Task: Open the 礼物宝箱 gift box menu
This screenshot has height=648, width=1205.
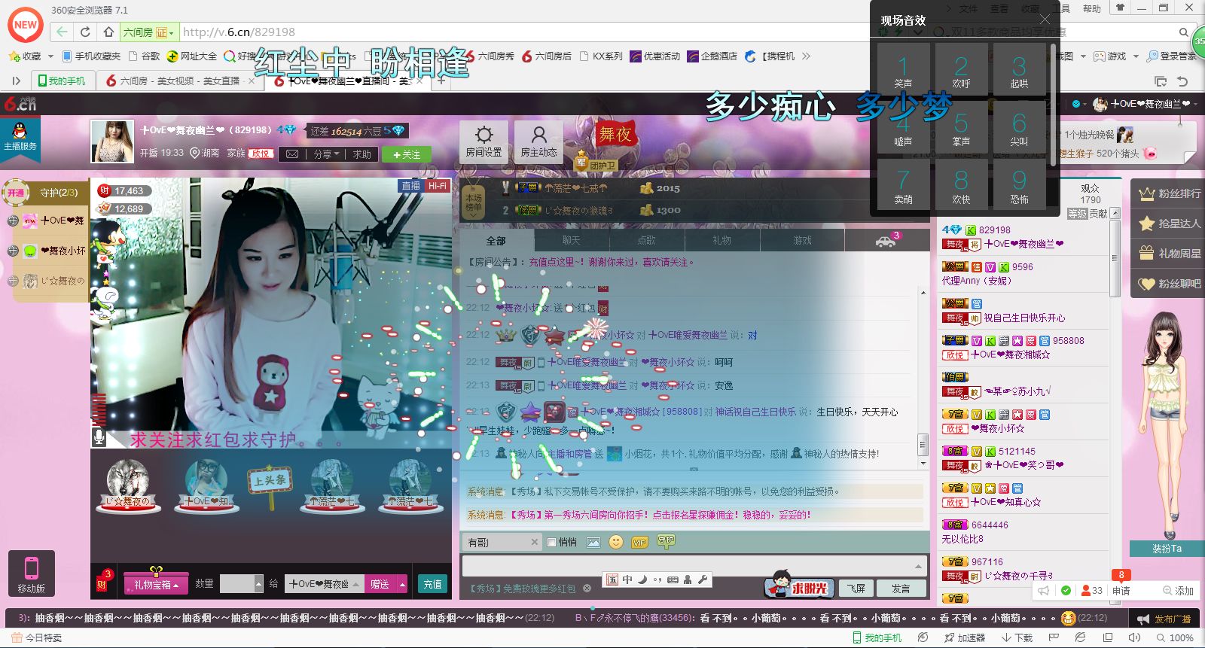Action: coord(157,584)
